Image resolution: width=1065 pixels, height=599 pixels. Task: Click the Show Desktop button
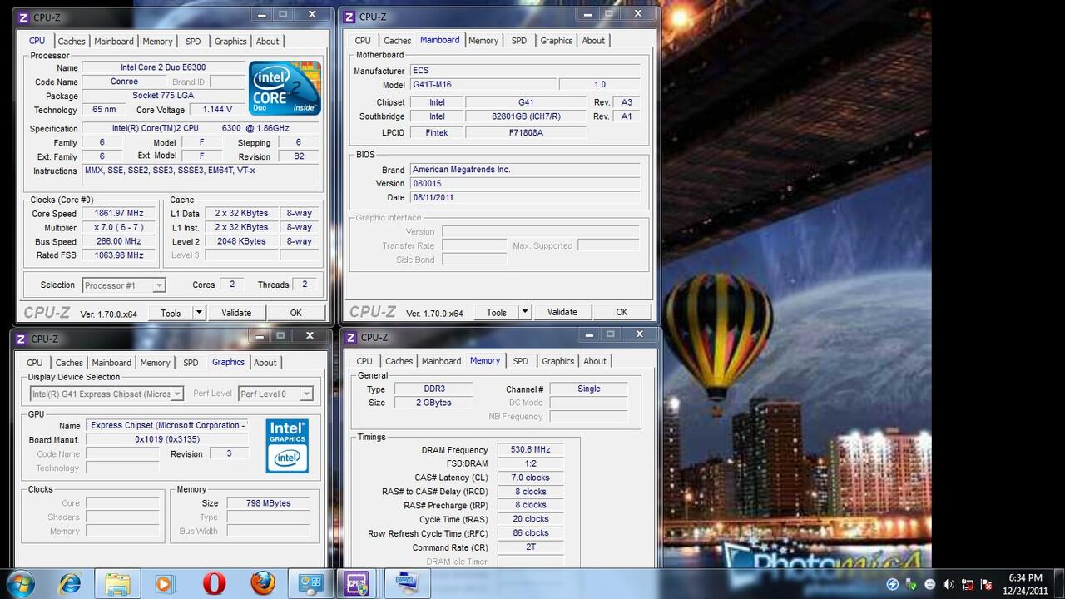click(x=1059, y=584)
